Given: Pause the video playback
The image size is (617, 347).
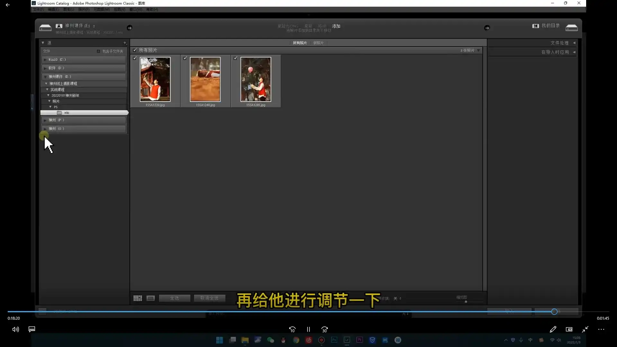Looking at the screenshot, I should click(x=308, y=329).
